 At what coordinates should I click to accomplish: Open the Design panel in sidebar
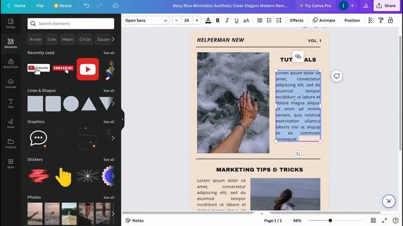pyautogui.click(x=11, y=23)
